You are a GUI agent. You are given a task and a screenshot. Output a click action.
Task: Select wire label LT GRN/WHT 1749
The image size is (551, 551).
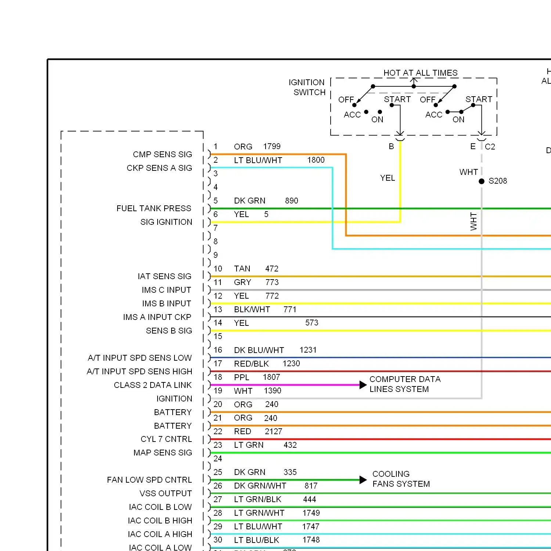[x=277, y=513]
